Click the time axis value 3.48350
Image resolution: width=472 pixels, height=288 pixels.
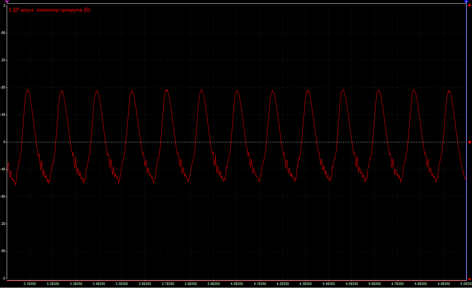(99, 284)
